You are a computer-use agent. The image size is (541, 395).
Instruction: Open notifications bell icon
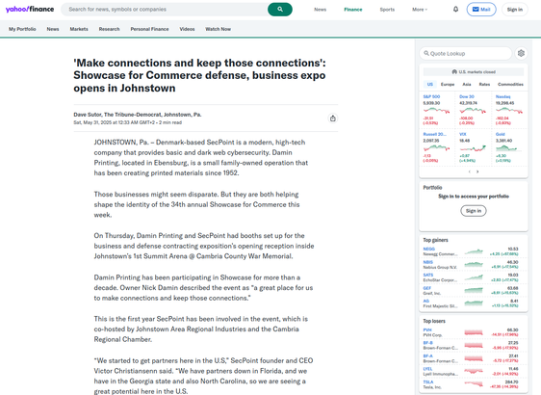click(455, 10)
